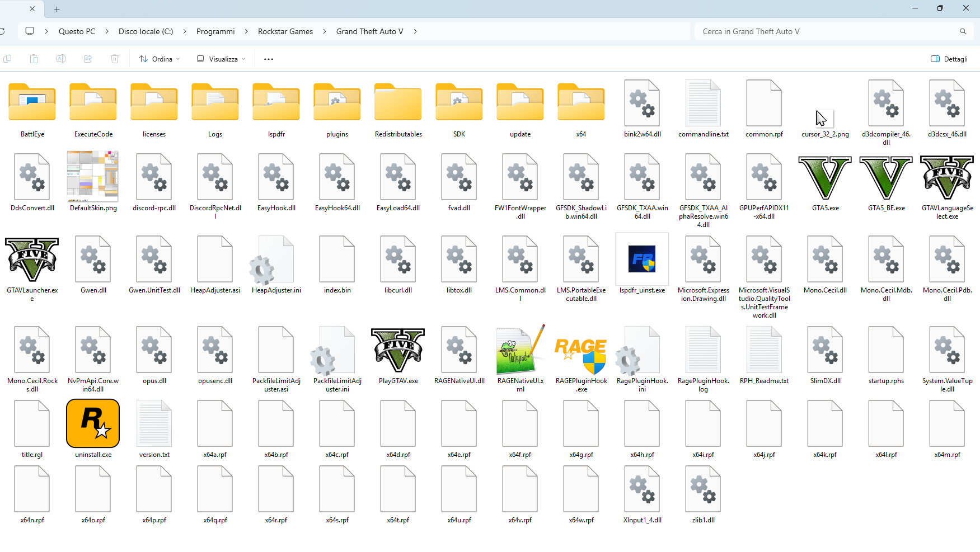This screenshot has width=980, height=552.
Task: Open the update folder
Action: (520, 102)
